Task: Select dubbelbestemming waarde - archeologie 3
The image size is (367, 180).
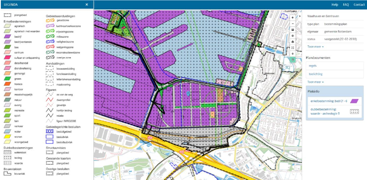Action: 326,111
